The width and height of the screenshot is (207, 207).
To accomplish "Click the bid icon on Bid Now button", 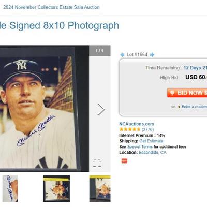I will tap(172, 93).
